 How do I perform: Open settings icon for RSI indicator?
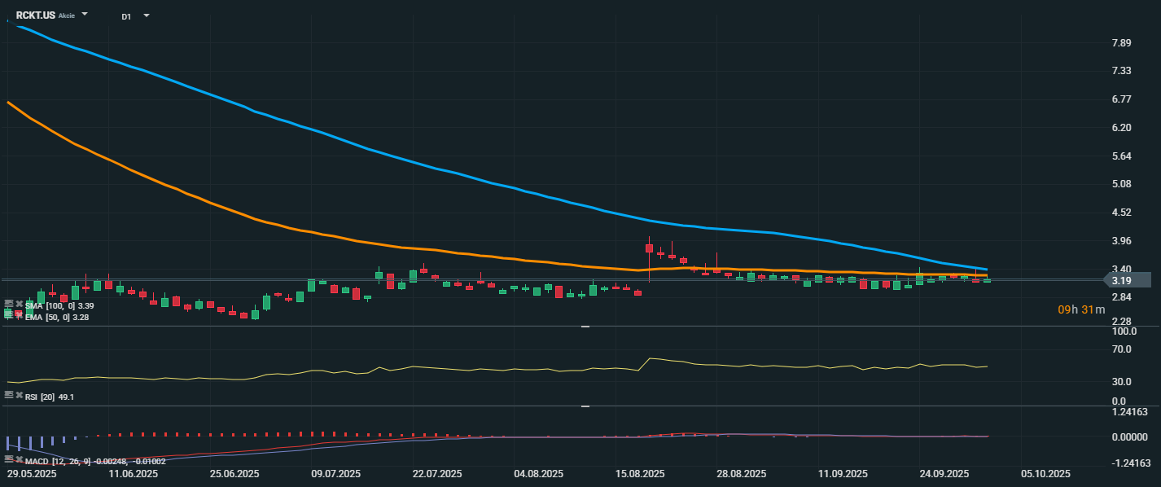pyautogui.click(x=9, y=395)
